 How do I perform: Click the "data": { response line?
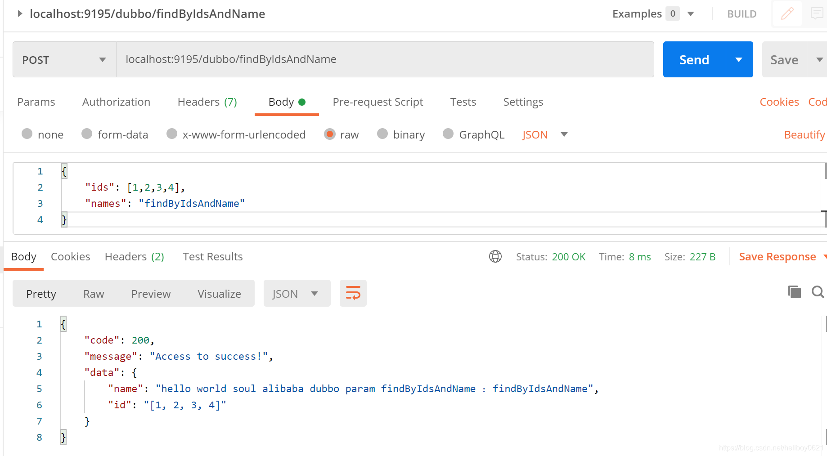pyautogui.click(x=111, y=372)
